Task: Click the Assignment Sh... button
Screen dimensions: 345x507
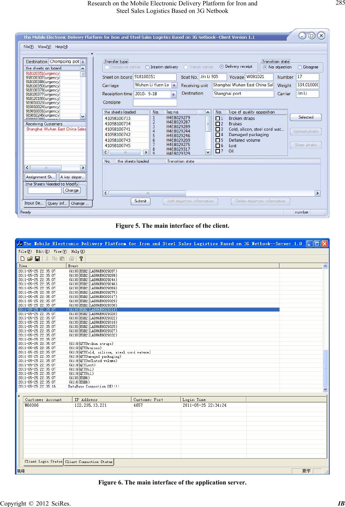Action: tap(40, 177)
